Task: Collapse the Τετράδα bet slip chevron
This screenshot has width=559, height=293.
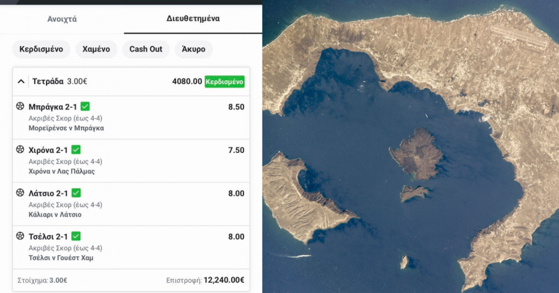Action: pos(21,81)
